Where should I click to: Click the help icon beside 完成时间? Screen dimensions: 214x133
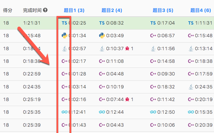point(45,10)
